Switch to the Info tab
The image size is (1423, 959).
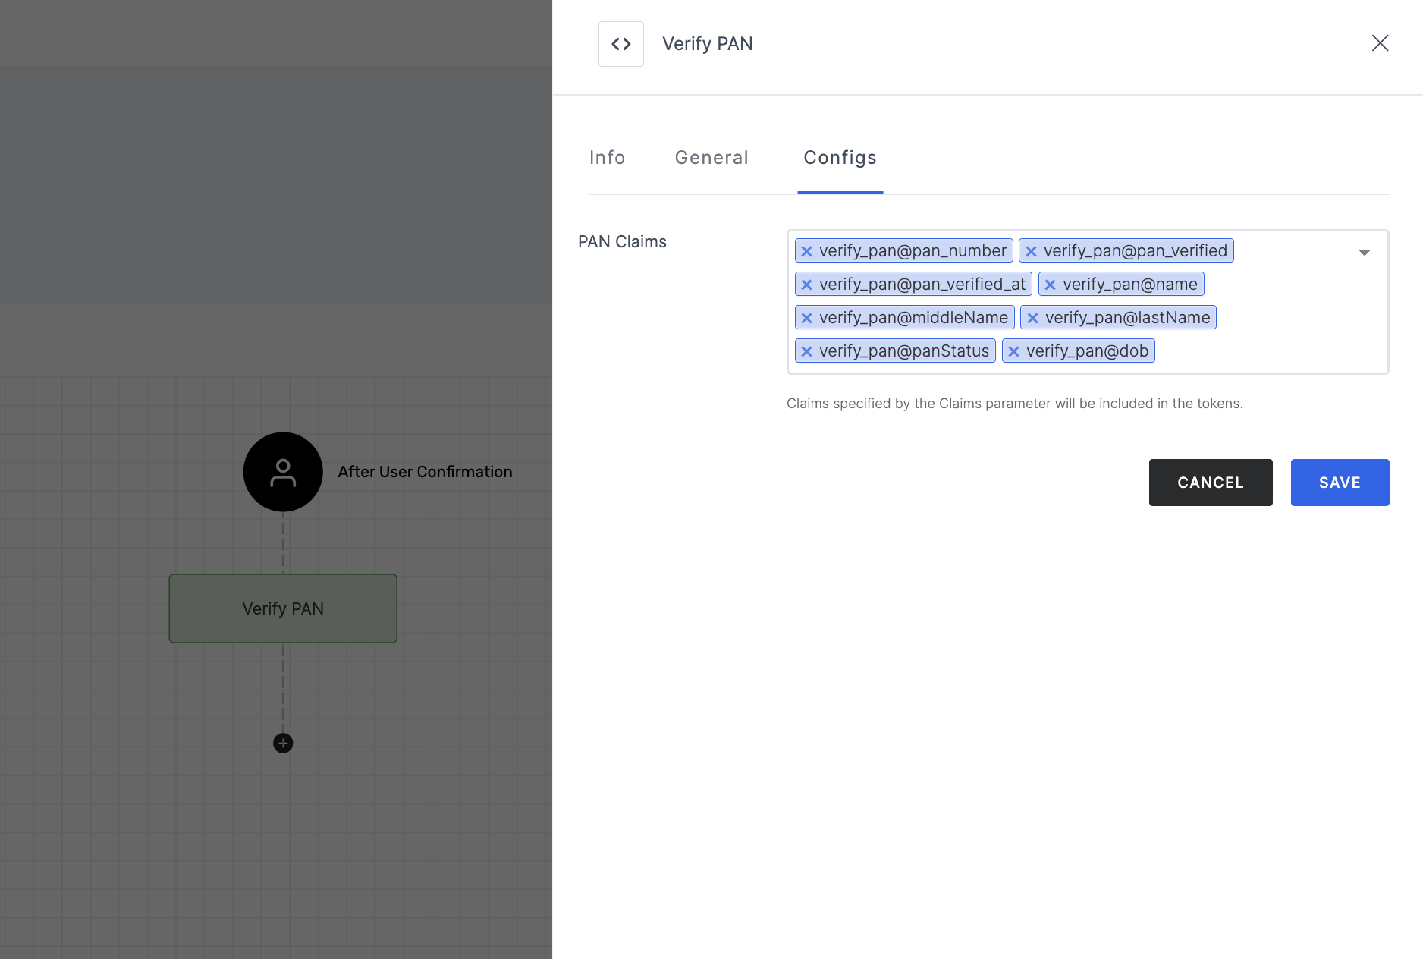pyautogui.click(x=607, y=158)
